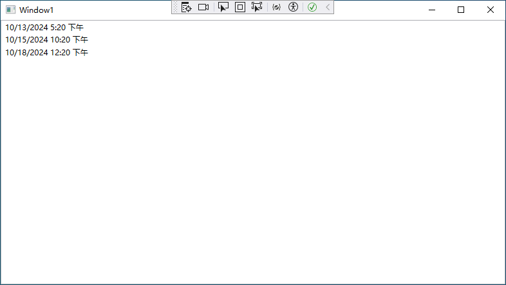Toggle Display Layout Adorners square icon
Viewport: 506px width, 285px height.
click(240, 7)
